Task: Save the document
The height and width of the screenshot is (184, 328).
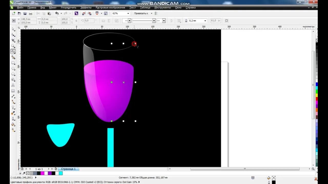Action: (25, 13)
